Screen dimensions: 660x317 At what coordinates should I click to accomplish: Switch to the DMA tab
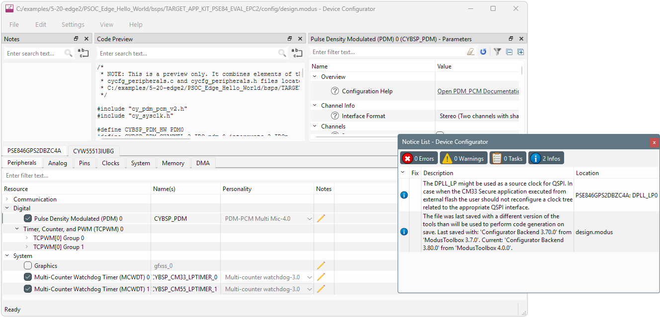tap(203, 163)
